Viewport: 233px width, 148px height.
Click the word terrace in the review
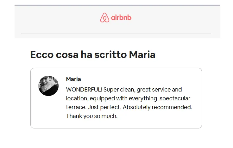pyautogui.click(x=76, y=107)
